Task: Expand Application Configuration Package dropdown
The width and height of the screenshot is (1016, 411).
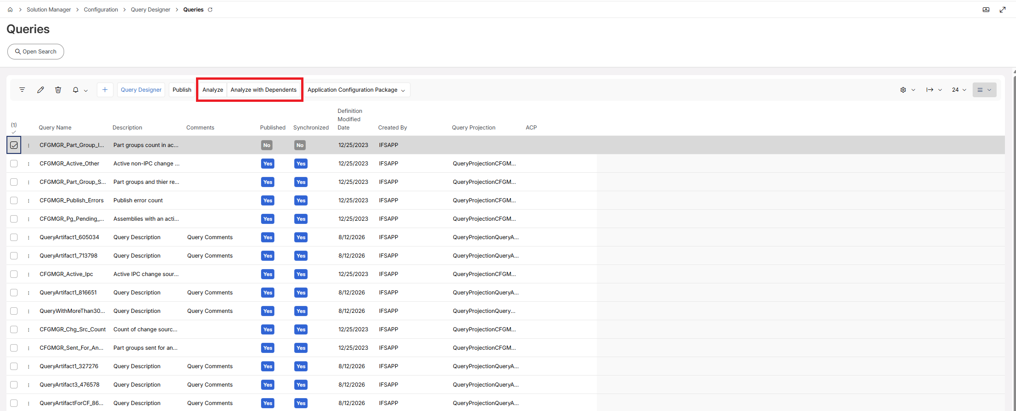Action: tap(356, 90)
